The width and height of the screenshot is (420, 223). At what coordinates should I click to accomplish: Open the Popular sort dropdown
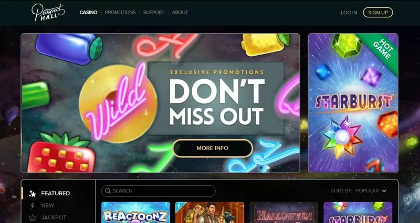pyautogui.click(x=371, y=191)
